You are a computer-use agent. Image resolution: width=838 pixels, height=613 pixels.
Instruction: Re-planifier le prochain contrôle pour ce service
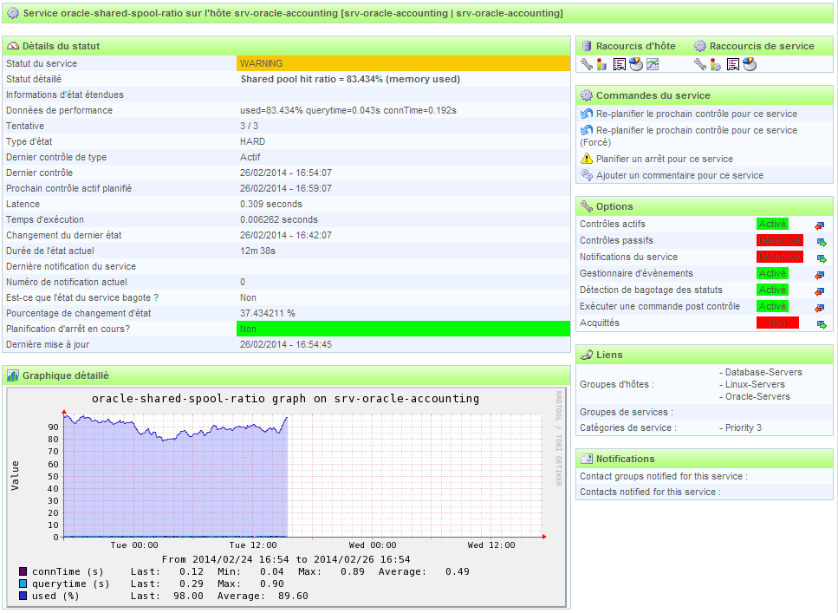(x=697, y=114)
